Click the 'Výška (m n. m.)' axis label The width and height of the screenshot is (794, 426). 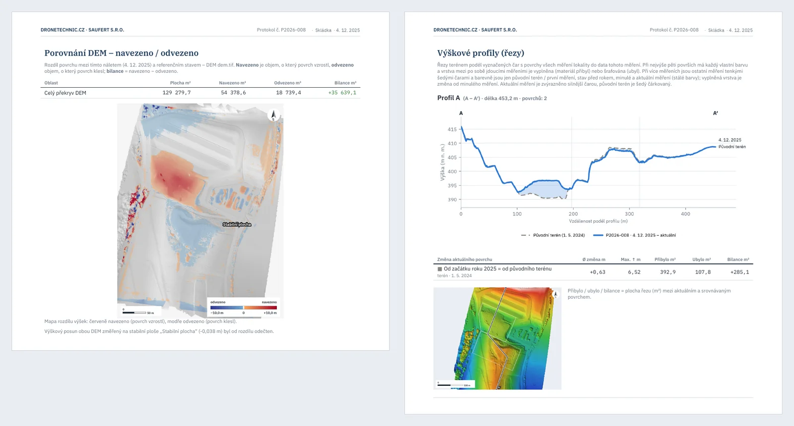pos(443,162)
